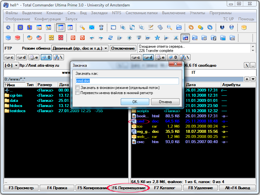Click the recycle bin toolbar icon
Viewport: 260px width, 195px height.
click(x=101, y=27)
